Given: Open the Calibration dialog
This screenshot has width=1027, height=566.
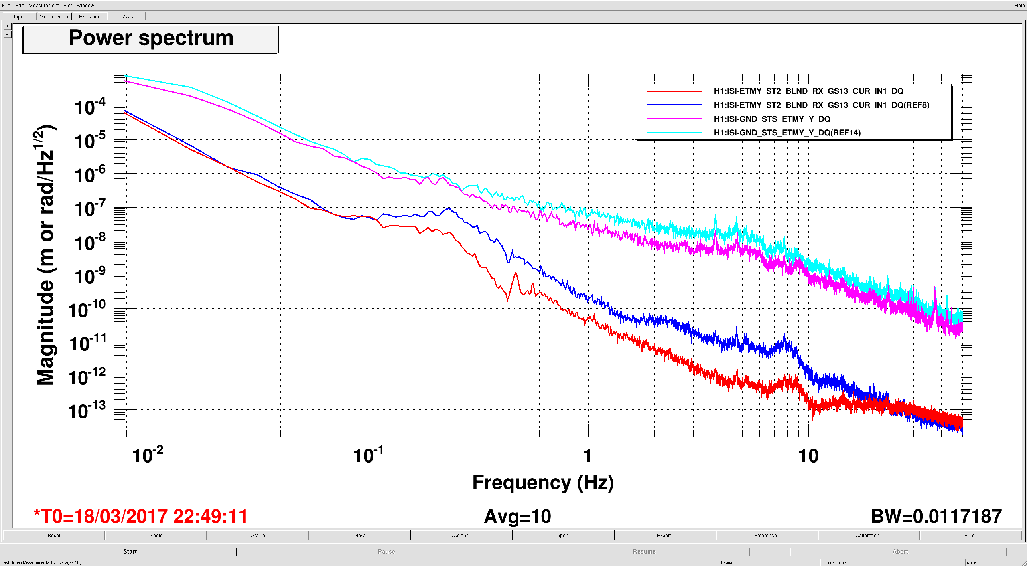Looking at the screenshot, I should 869,536.
